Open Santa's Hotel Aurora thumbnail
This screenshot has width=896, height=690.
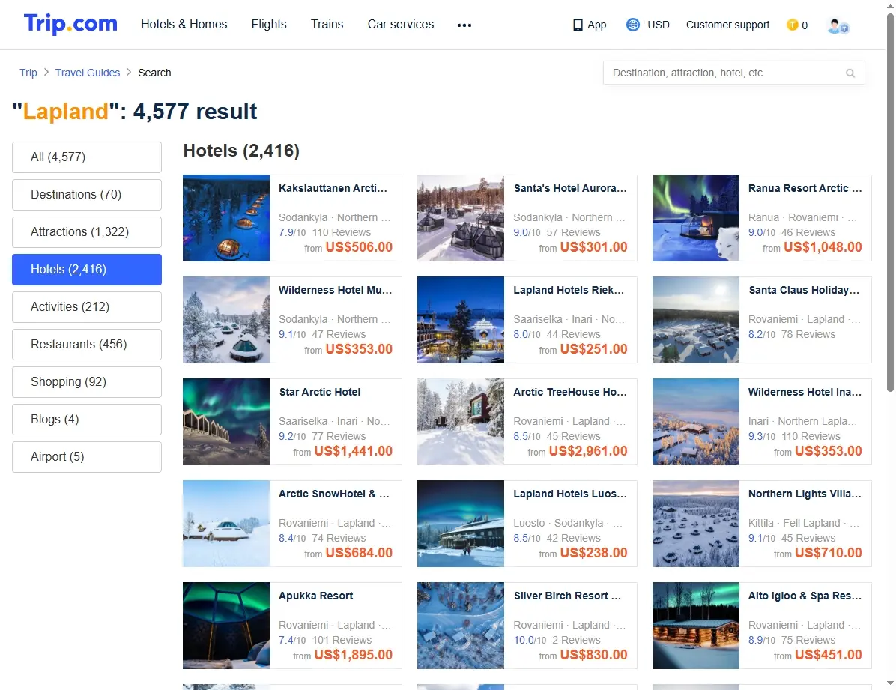click(461, 218)
